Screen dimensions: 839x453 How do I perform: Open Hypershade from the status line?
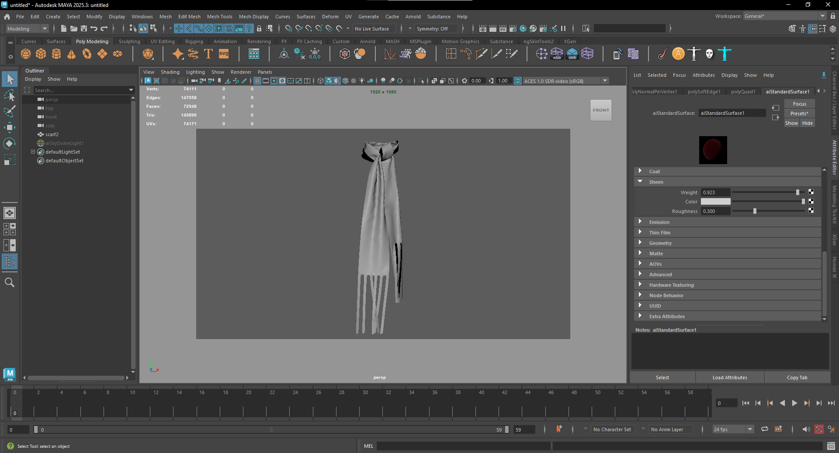click(x=523, y=28)
